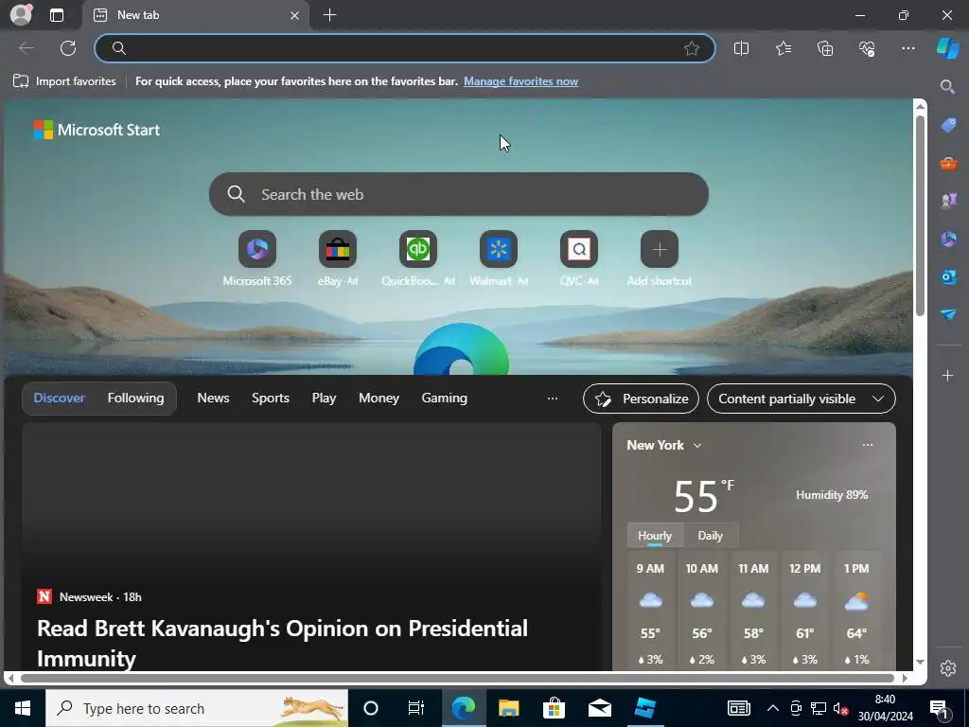Open File Explorer from taskbar

pyautogui.click(x=508, y=708)
